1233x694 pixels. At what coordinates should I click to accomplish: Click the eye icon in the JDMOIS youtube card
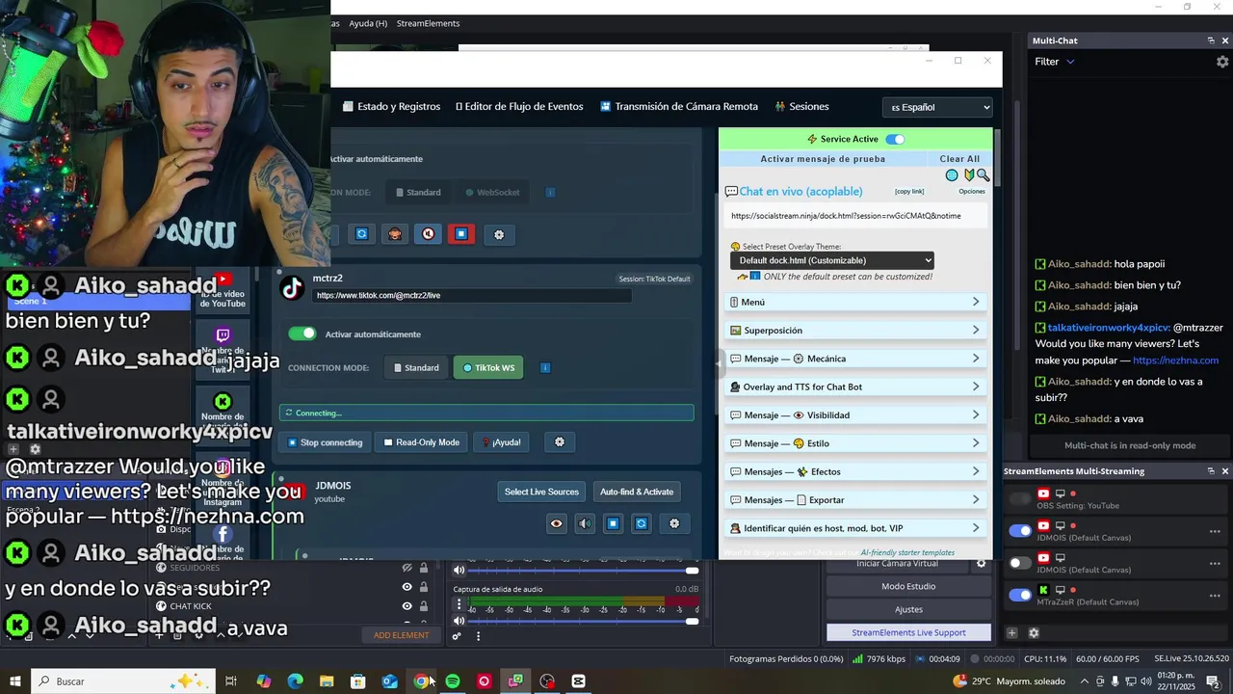coord(557,523)
